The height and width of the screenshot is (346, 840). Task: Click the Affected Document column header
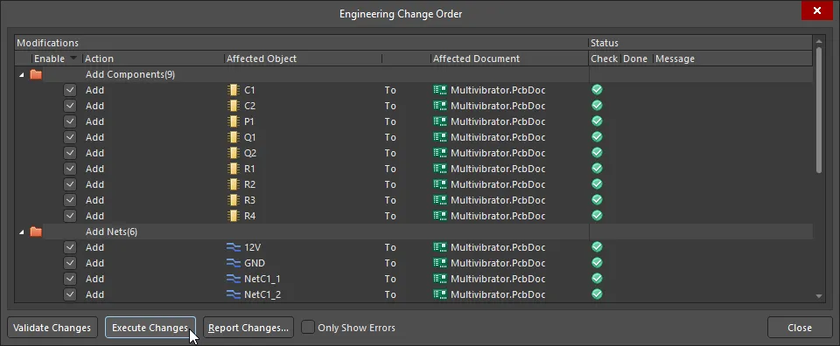coord(509,59)
